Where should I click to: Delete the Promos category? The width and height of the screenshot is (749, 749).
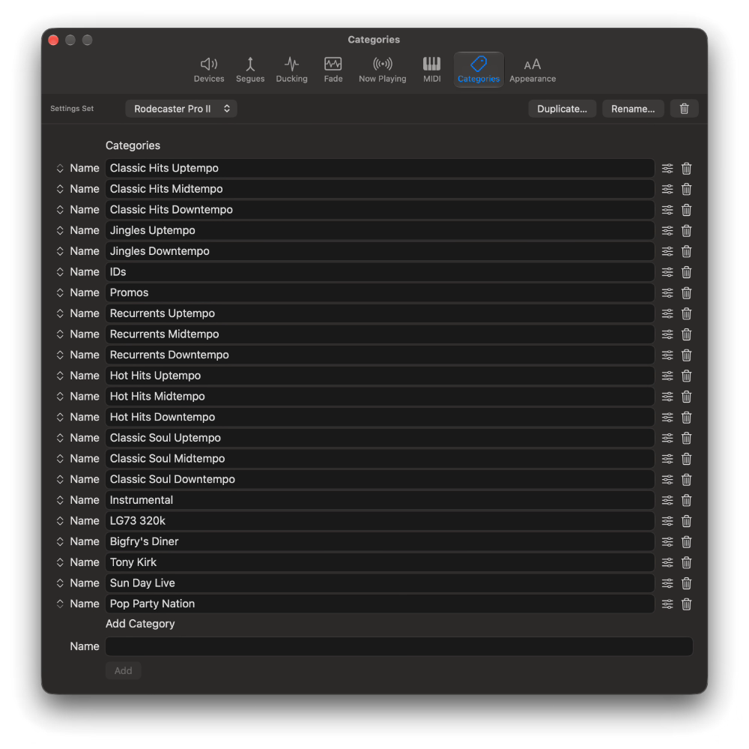pos(686,292)
